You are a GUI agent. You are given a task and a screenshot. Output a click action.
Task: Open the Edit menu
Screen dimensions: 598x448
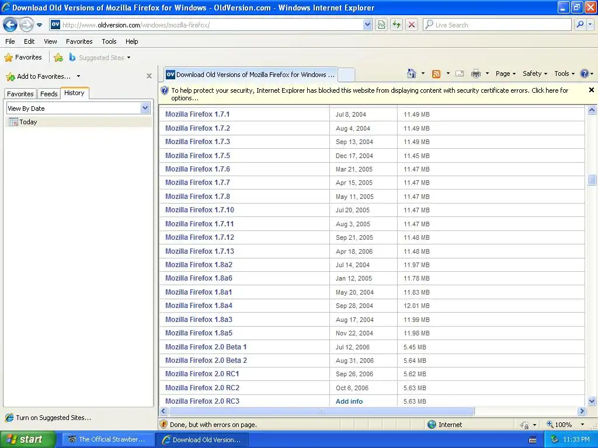click(29, 41)
